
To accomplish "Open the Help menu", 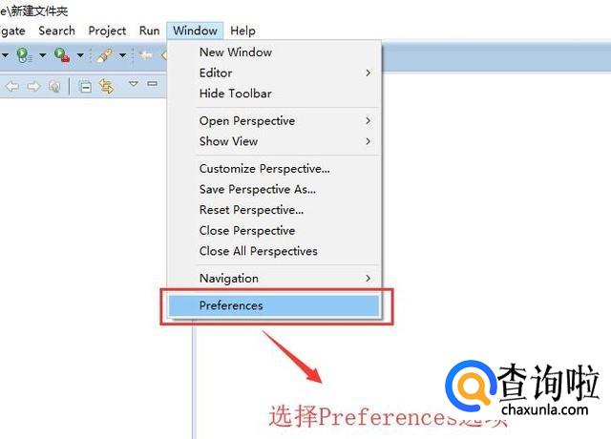I will (242, 31).
